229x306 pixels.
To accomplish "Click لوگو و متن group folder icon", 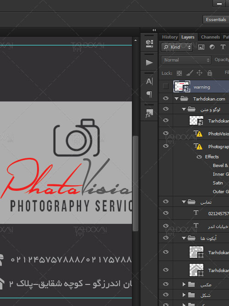I will pos(191,109).
